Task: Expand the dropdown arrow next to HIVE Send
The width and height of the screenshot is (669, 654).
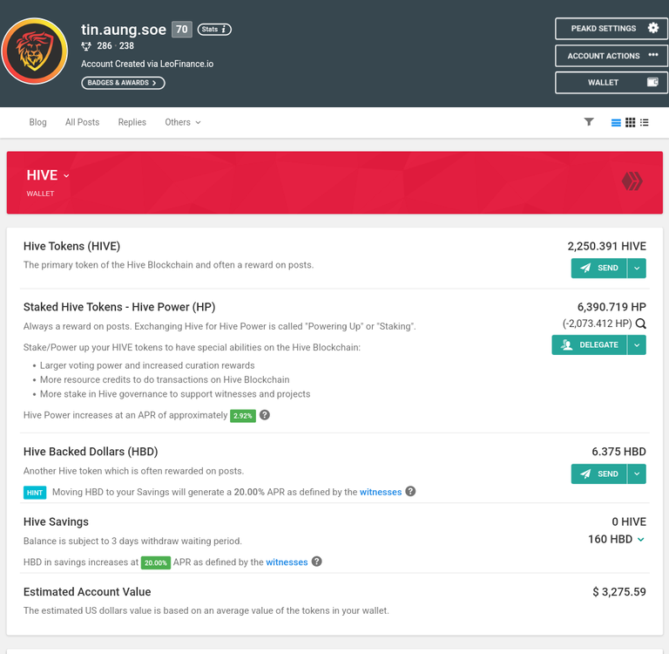Action: click(x=637, y=269)
